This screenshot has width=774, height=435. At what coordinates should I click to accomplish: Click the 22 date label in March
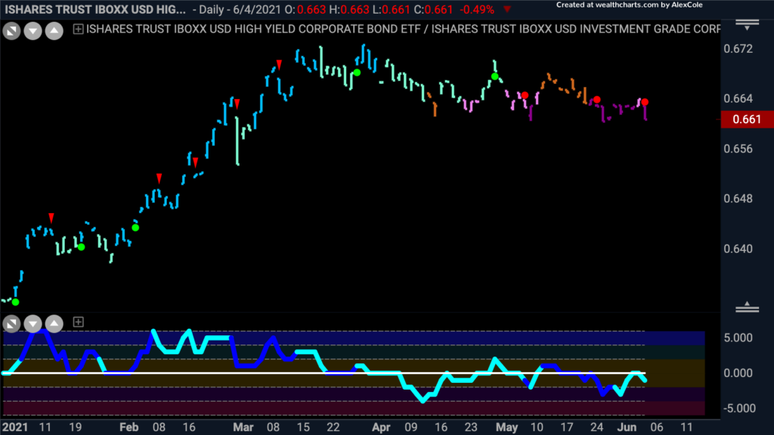333,427
